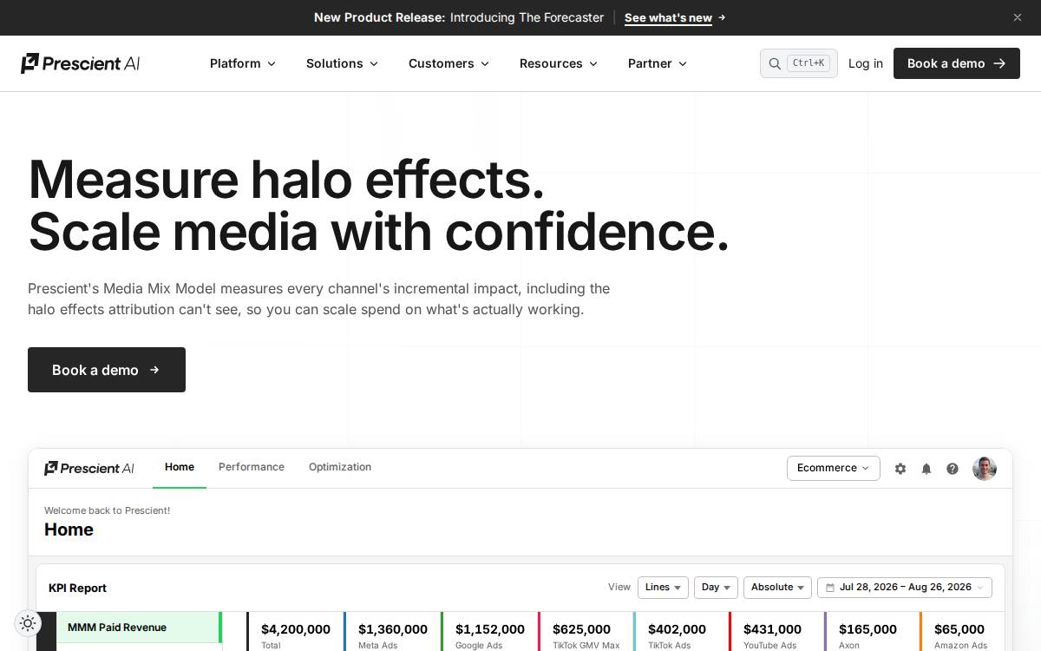Open the user profile avatar
Image resolution: width=1041 pixels, height=651 pixels.
click(x=985, y=469)
